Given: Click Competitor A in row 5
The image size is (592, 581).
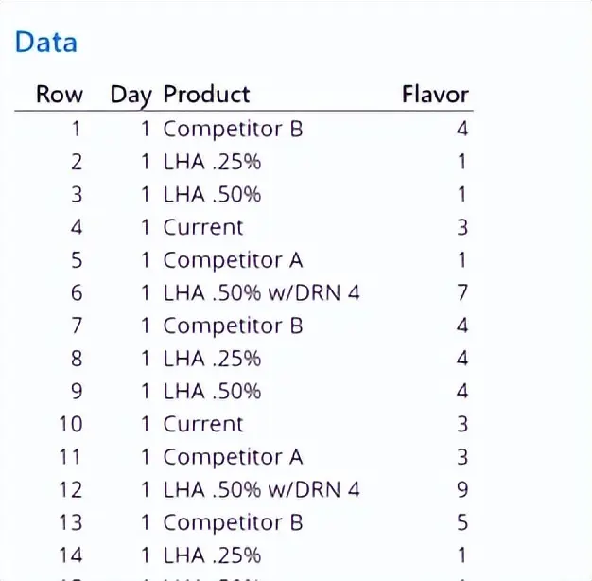Looking at the screenshot, I should pos(233,260).
